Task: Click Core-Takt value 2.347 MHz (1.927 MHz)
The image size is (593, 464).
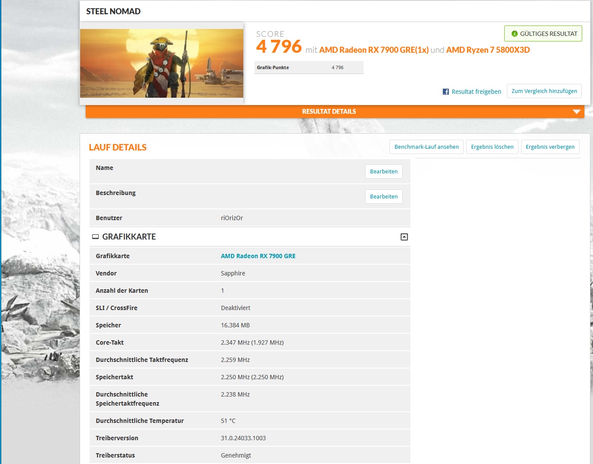Action: click(252, 342)
